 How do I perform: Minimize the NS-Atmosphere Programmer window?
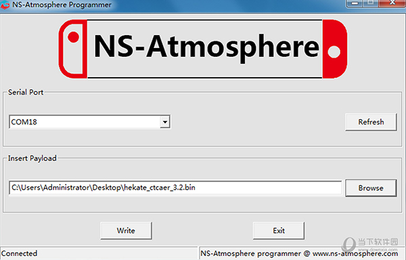tap(355, 3)
